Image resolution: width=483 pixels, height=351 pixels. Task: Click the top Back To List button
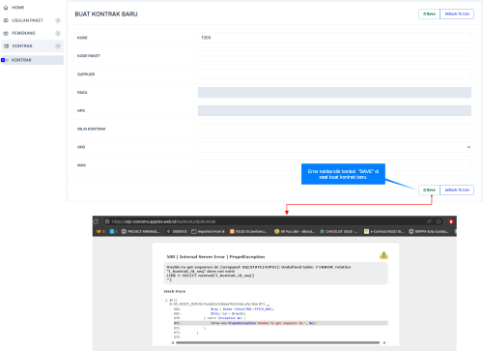pos(457,14)
